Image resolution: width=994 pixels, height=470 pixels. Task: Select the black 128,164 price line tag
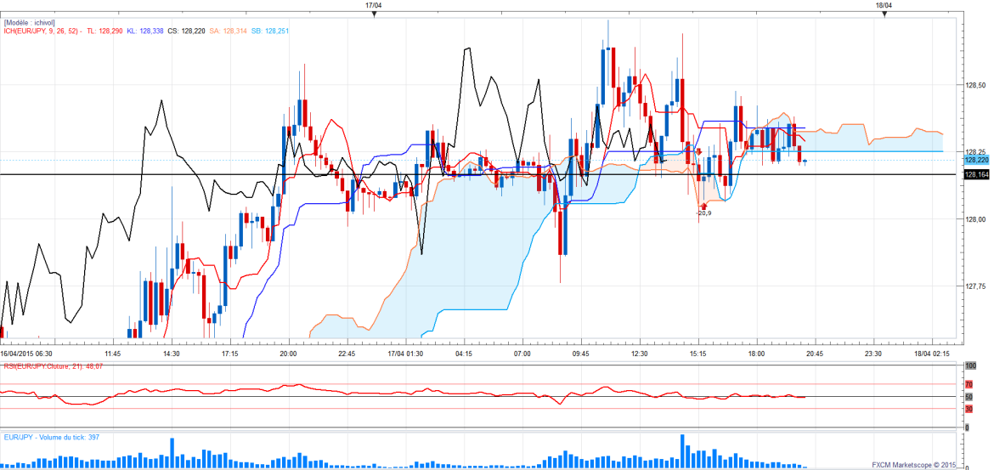[976, 174]
